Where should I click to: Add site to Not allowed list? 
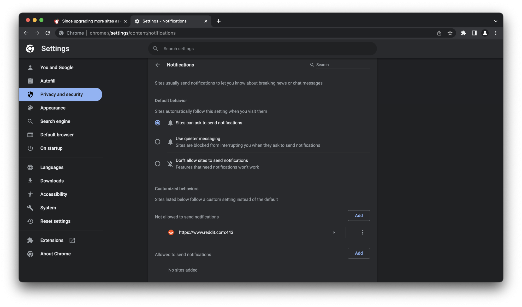[x=359, y=216]
